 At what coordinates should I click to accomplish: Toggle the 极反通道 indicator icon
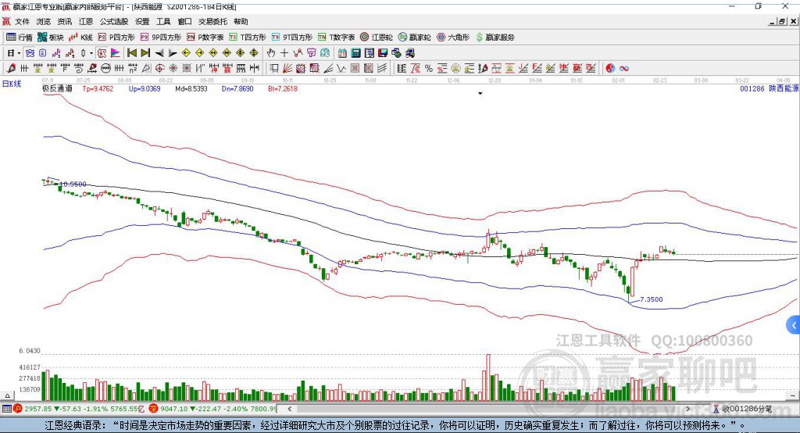tap(102, 53)
